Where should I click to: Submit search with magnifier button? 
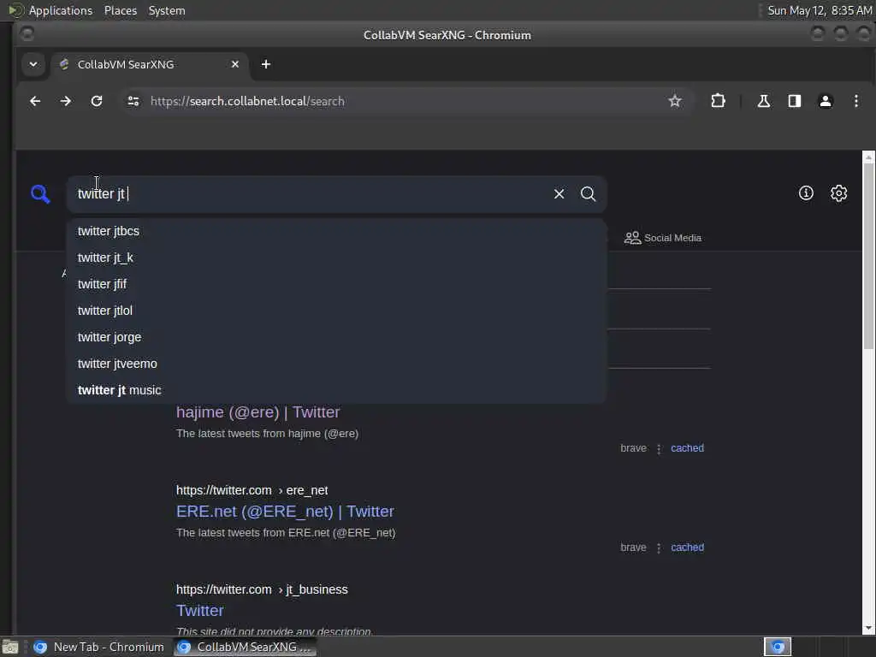coord(588,194)
